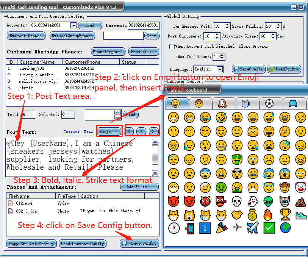Insert the gold trophy emoji

point(285,215)
